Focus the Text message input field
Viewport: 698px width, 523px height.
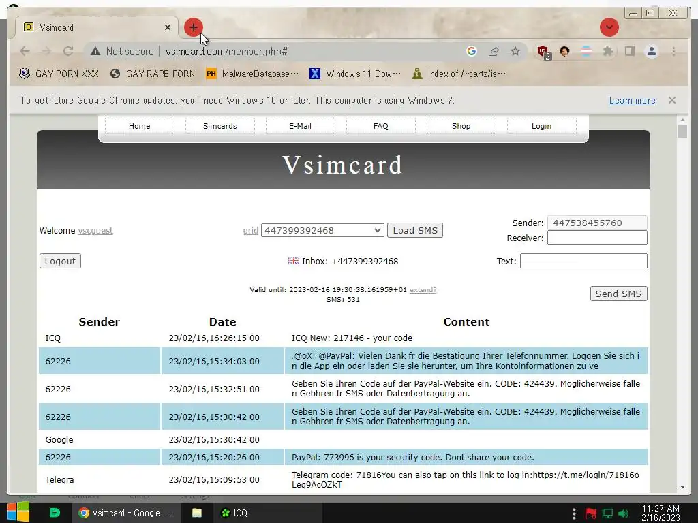click(x=583, y=261)
